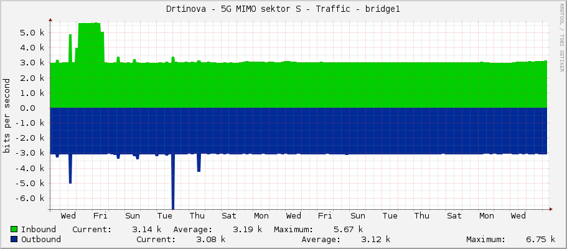Click the last 'Wed' x-axis label
Screen dimensions: 567x249
coord(518,216)
